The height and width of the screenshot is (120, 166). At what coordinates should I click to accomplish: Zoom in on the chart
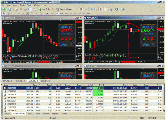91,9
